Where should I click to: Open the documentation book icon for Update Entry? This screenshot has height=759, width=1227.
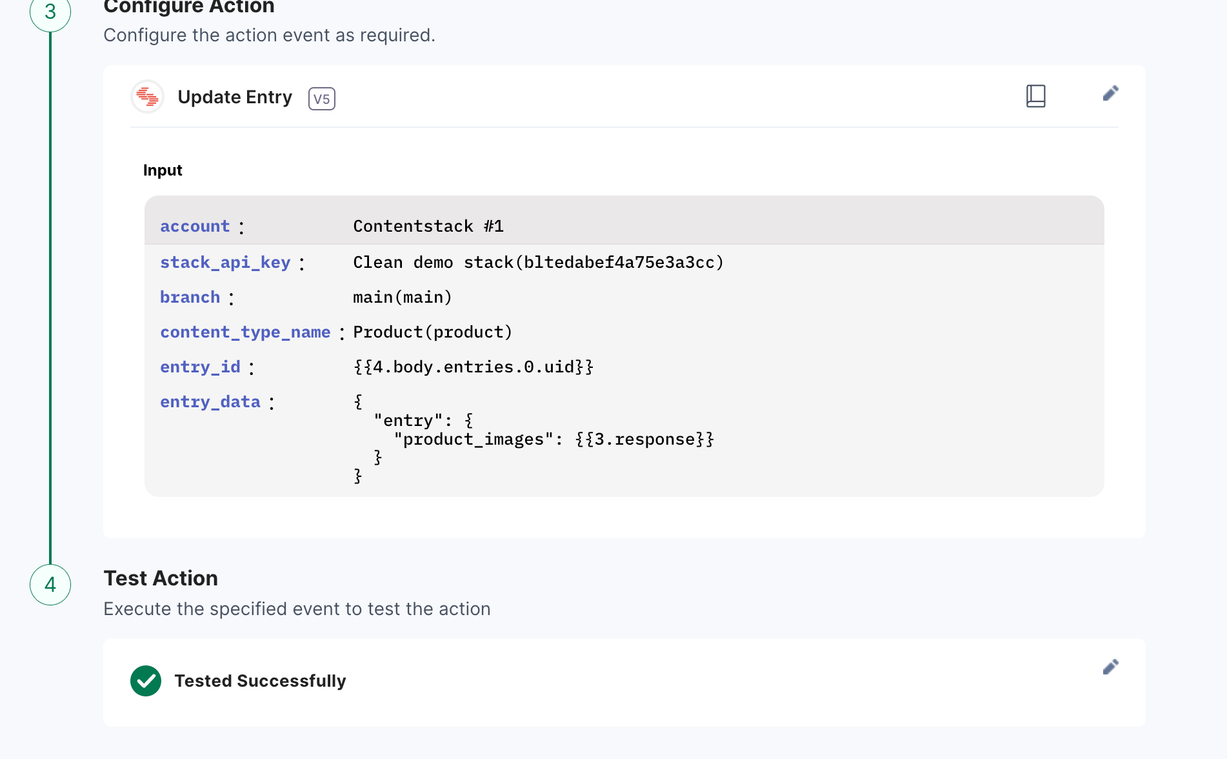click(x=1035, y=96)
